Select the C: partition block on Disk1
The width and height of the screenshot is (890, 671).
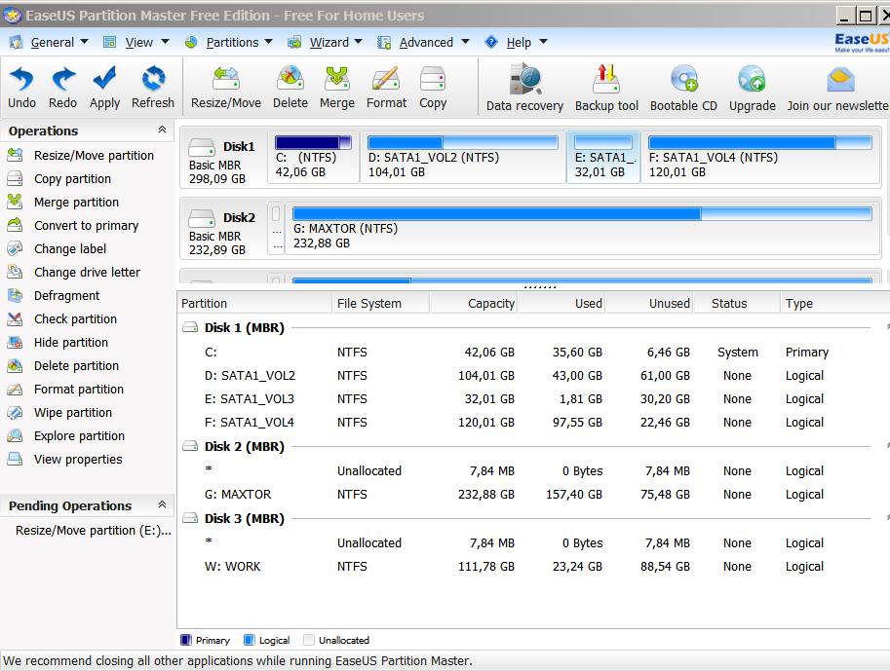[313, 157]
